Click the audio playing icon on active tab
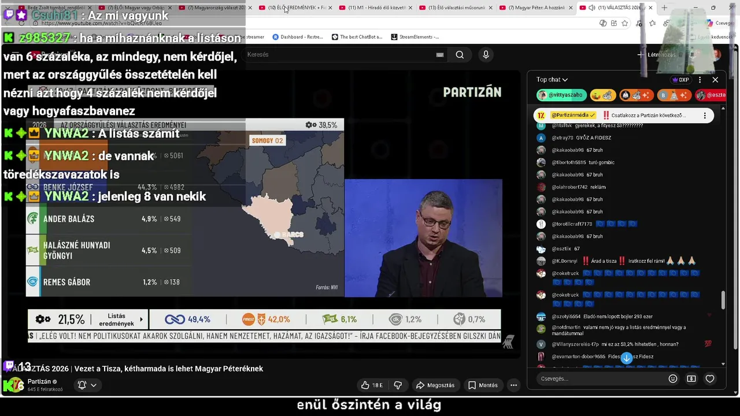The width and height of the screenshot is (740, 416). (x=591, y=8)
